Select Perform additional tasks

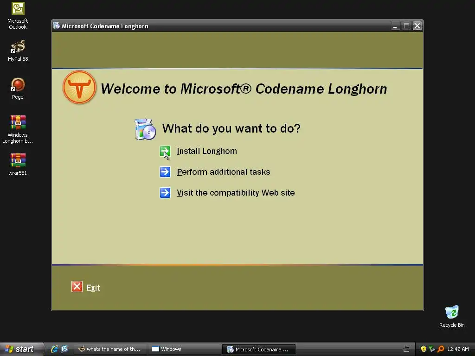pos(224,172)
